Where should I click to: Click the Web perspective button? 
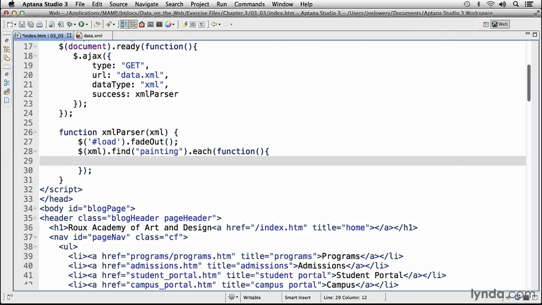coord(500,24)
